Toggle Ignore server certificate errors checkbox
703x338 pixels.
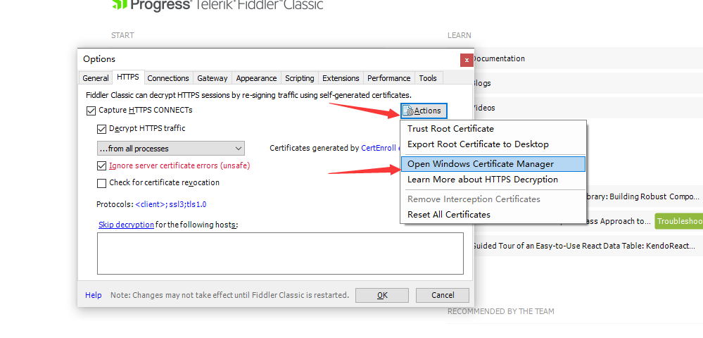101,166
